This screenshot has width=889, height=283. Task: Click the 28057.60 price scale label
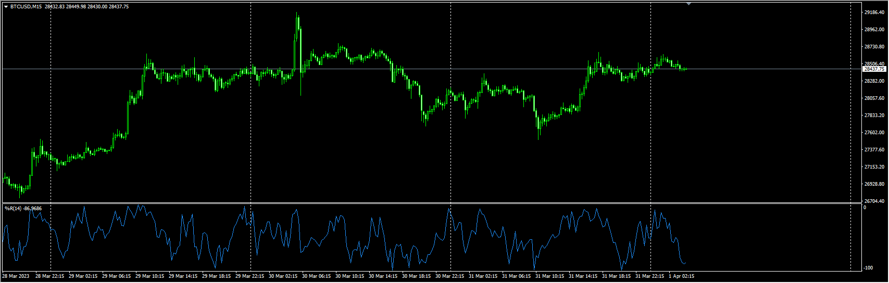(874, 98)
